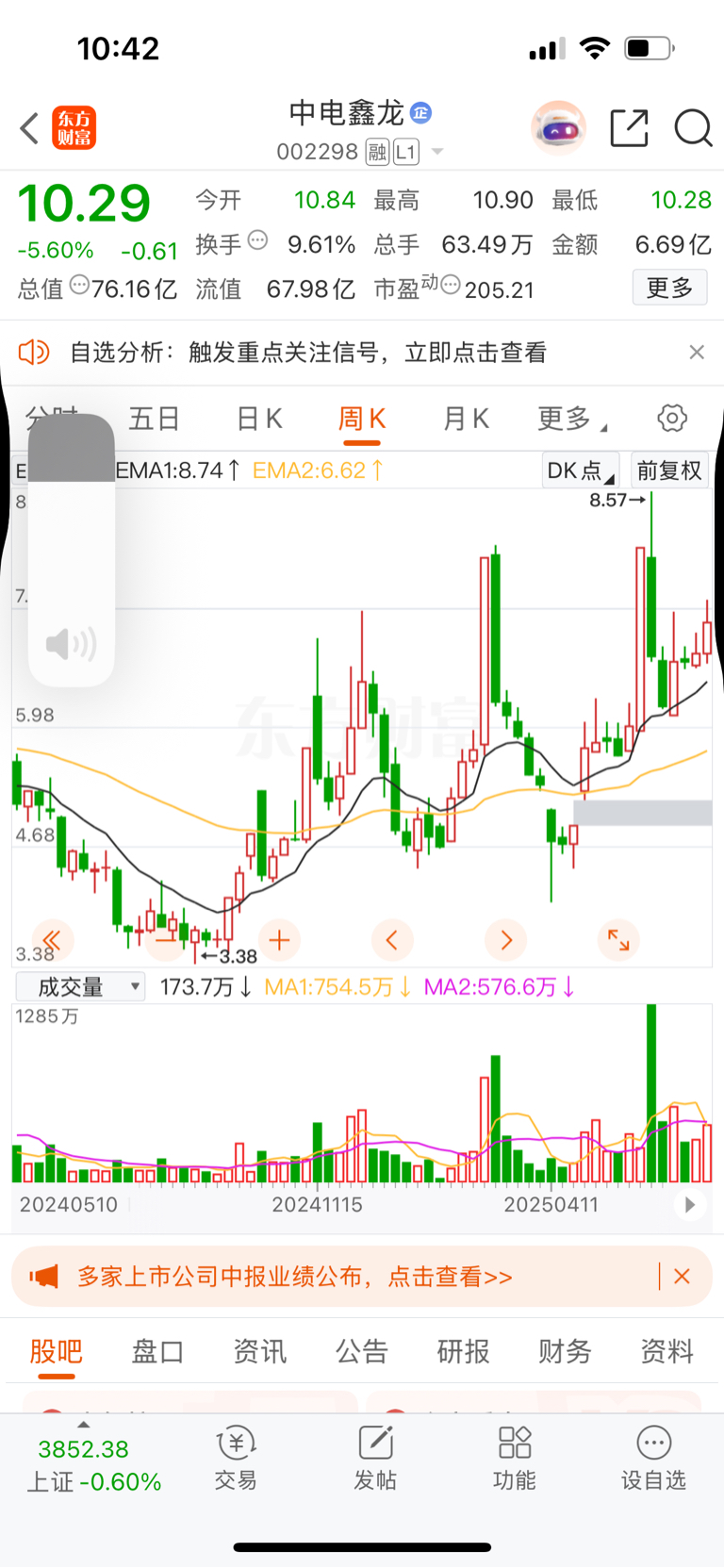Go back using the top-left arrow
Viewport: 724px width, 1568px height.
pos(30,128)
